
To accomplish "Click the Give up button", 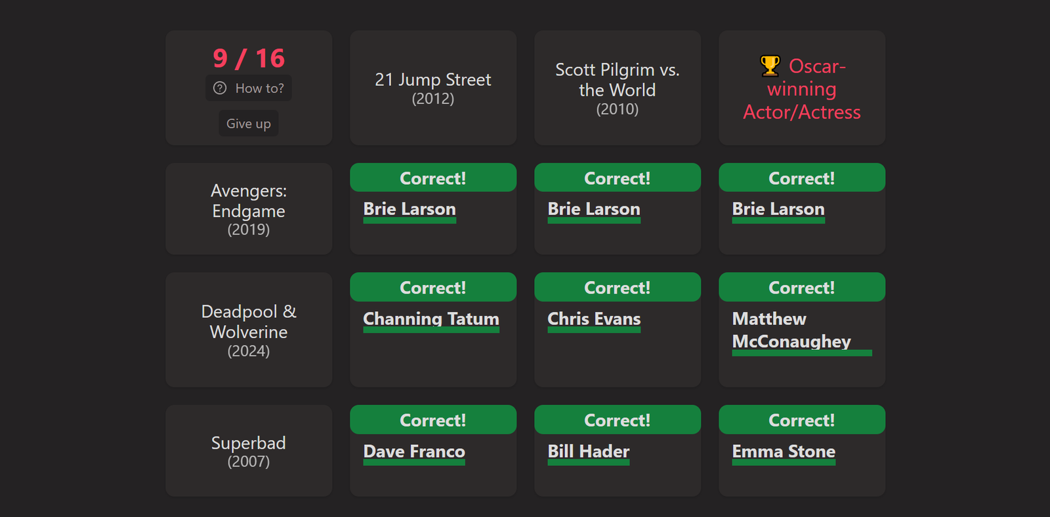I will [249, 123].
